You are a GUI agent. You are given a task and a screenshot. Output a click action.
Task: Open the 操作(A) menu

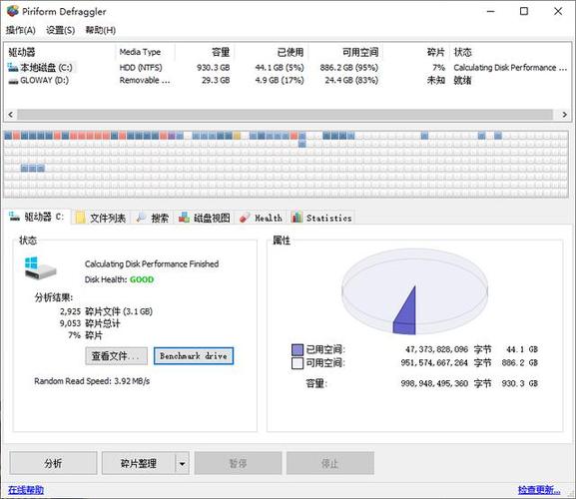coord(21,30)
